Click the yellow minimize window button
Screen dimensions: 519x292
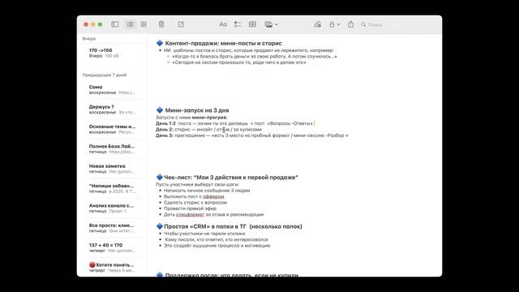(93, 24)
